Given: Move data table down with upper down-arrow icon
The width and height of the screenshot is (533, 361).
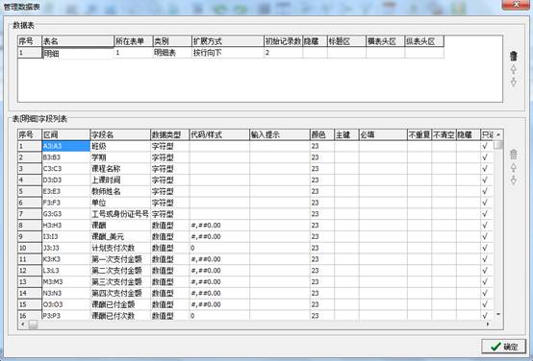Looking at the screenshot, I should [x=514, y=82].
